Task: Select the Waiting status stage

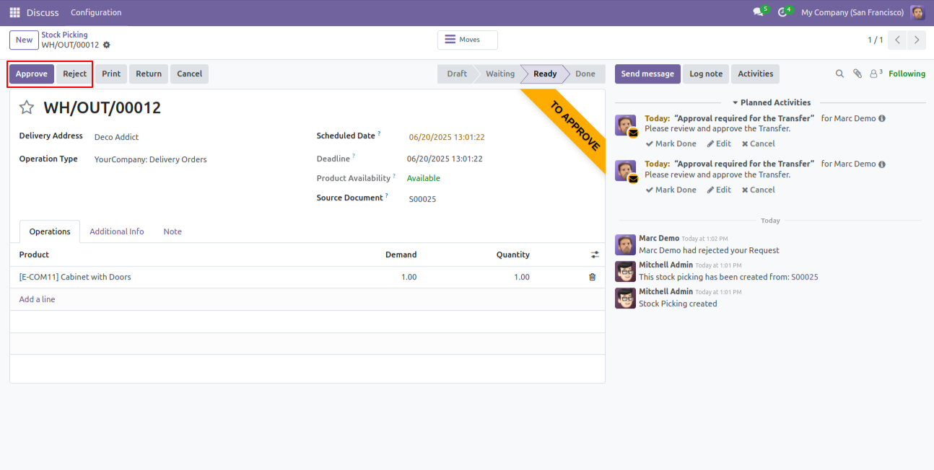Action: pos(499,74)
